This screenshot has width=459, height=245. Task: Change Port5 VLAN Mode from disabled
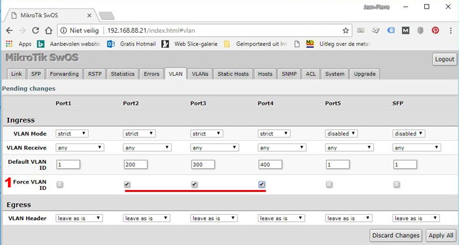[342, 134]
